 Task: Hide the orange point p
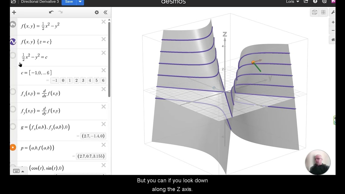tap(13, 148)
